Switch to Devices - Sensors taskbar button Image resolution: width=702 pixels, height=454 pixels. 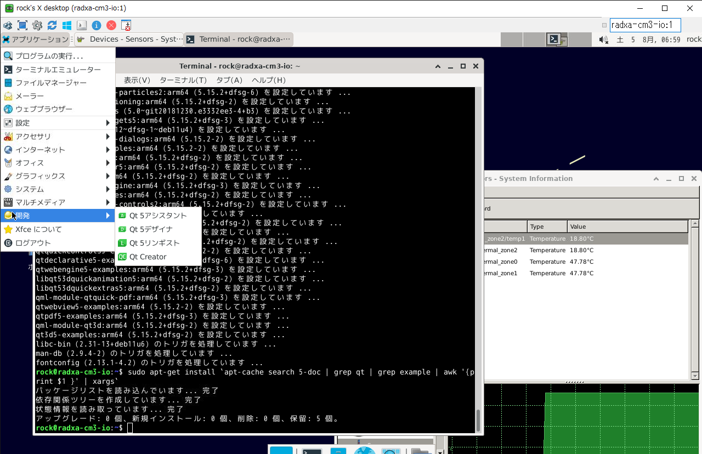pyautogui.click(x=129, y=39)
